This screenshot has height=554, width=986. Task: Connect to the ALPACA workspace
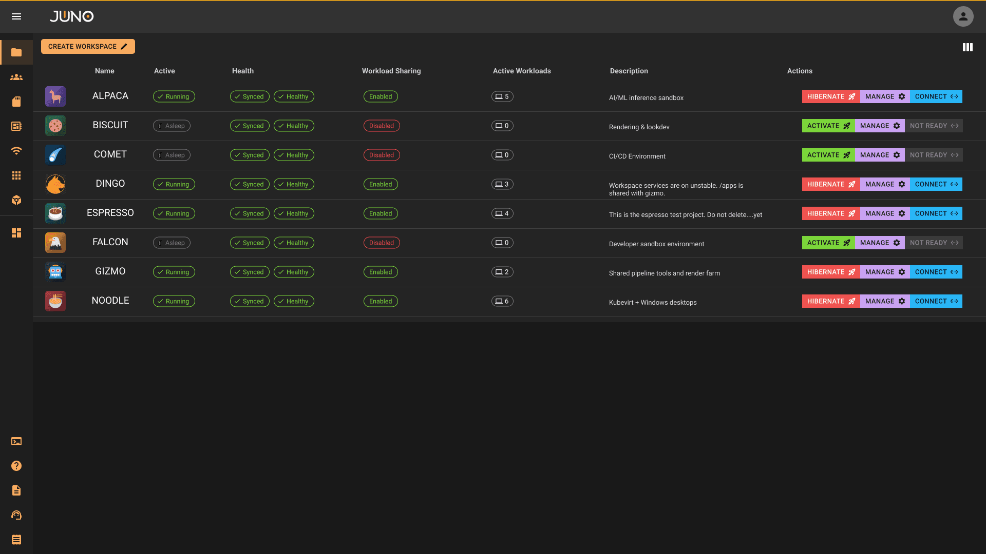(936, 96)
